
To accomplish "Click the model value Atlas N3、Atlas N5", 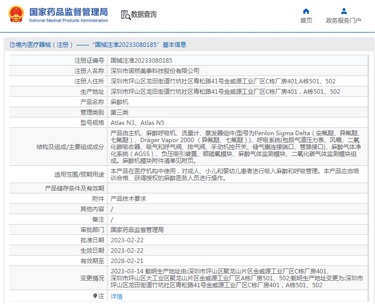I will coord(137,122).
